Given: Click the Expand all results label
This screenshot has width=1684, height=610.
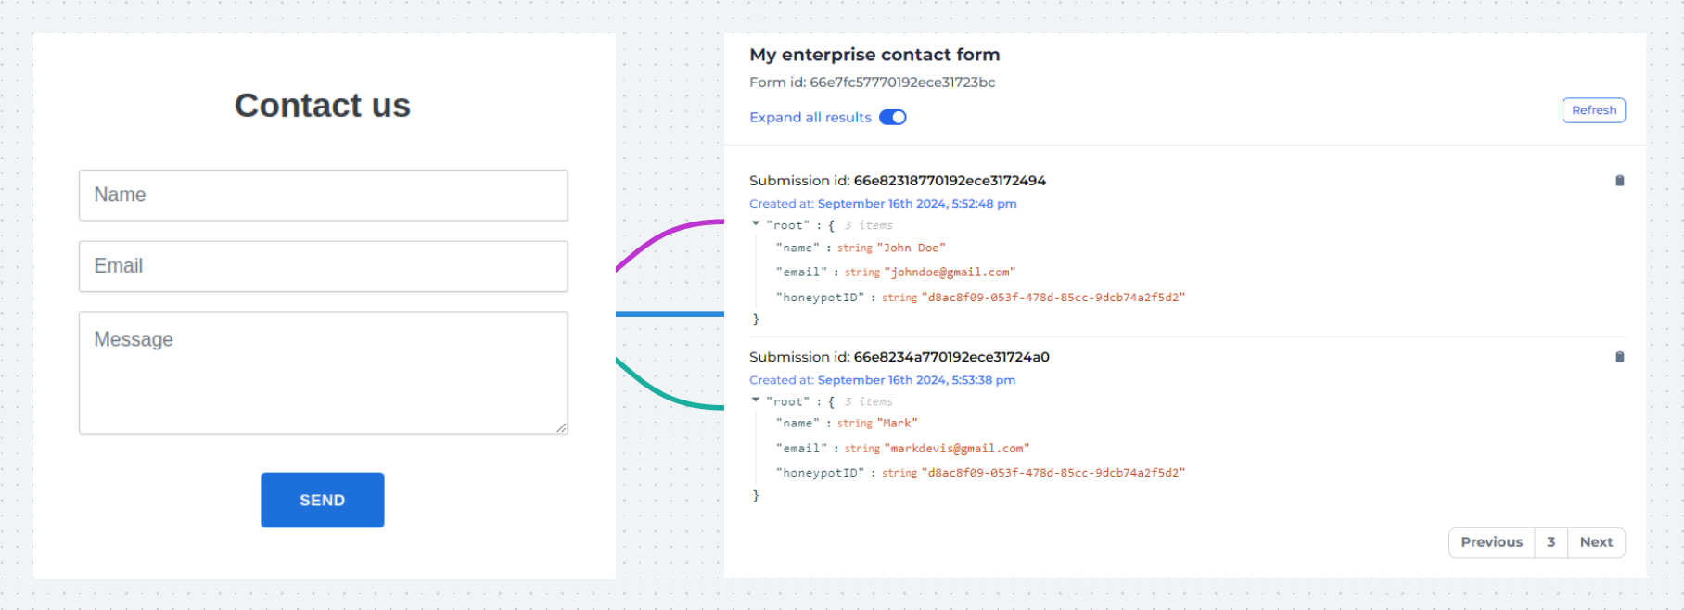Looking at the screenshot, I should (x=810, y=117).
